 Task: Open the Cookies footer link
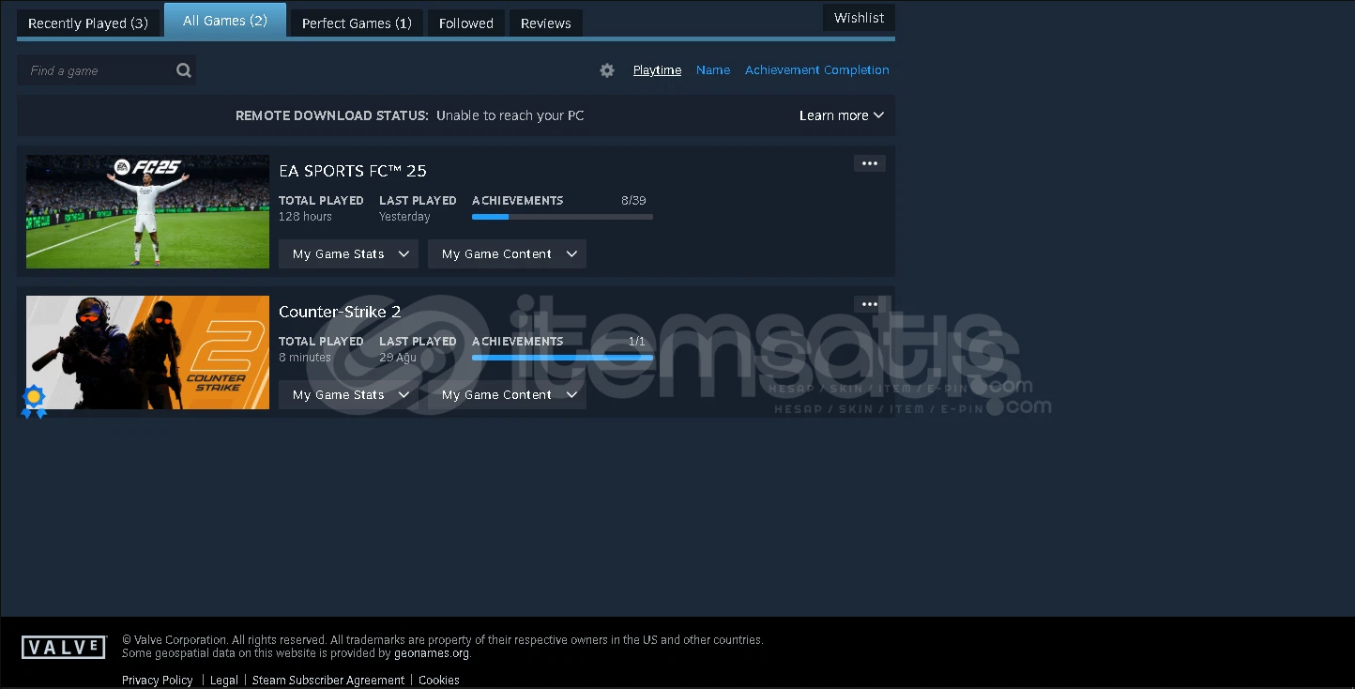pyautogui.click(x=439, y=681)
